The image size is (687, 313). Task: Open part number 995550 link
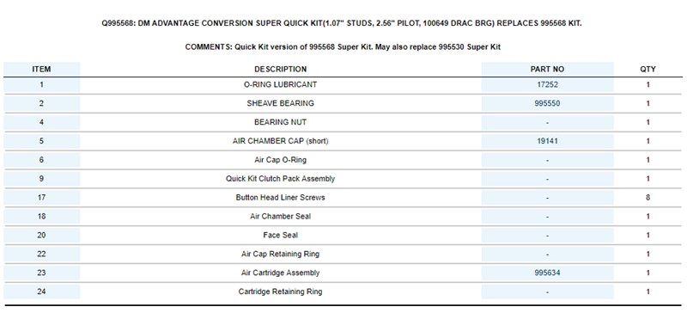(x=547, y=103)
